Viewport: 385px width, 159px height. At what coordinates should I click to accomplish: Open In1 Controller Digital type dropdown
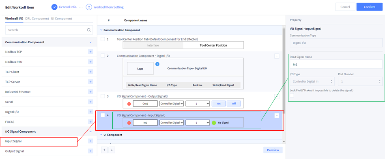pos(172,123)
